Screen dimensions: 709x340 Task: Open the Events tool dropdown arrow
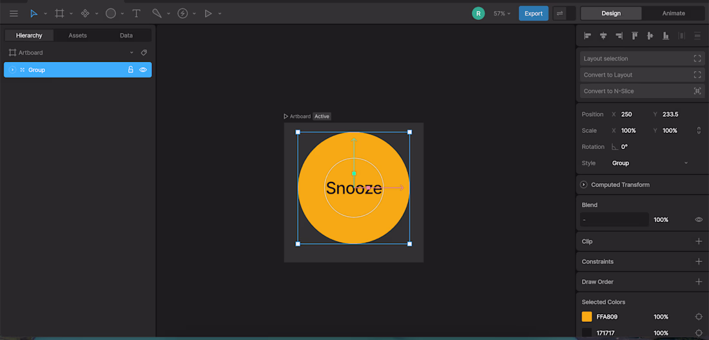click(195, 14)
